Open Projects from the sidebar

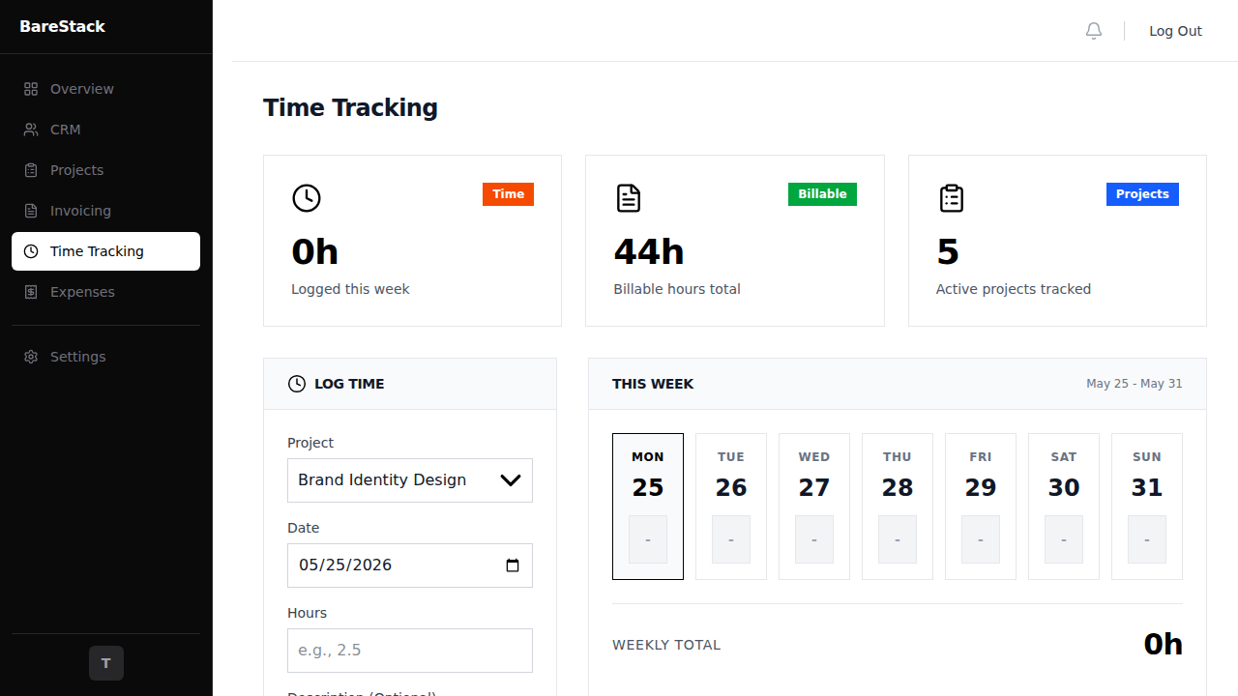coord(105,170)
